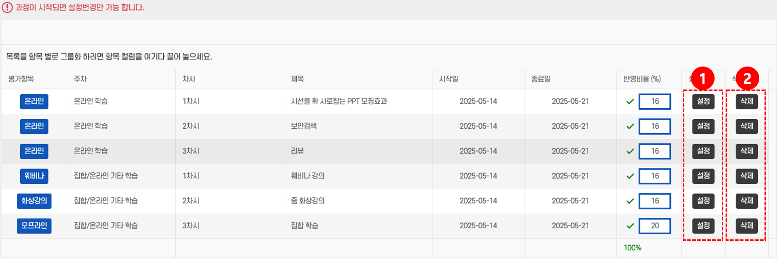Click the 종료일 column header
This screenshot has width=777, height=259.
pos(541,79)
